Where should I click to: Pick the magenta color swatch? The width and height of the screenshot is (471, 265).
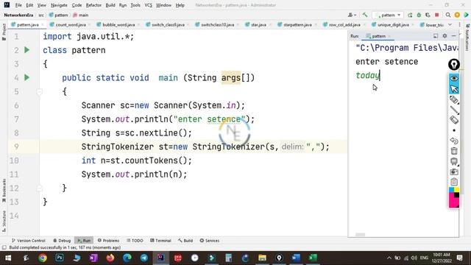coord(453,200)
